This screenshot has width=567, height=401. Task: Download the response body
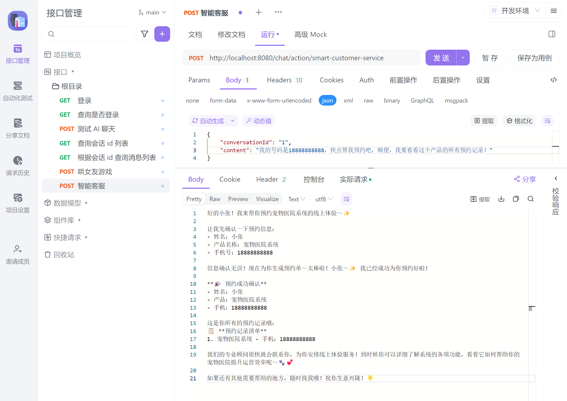tap(501, 199)
